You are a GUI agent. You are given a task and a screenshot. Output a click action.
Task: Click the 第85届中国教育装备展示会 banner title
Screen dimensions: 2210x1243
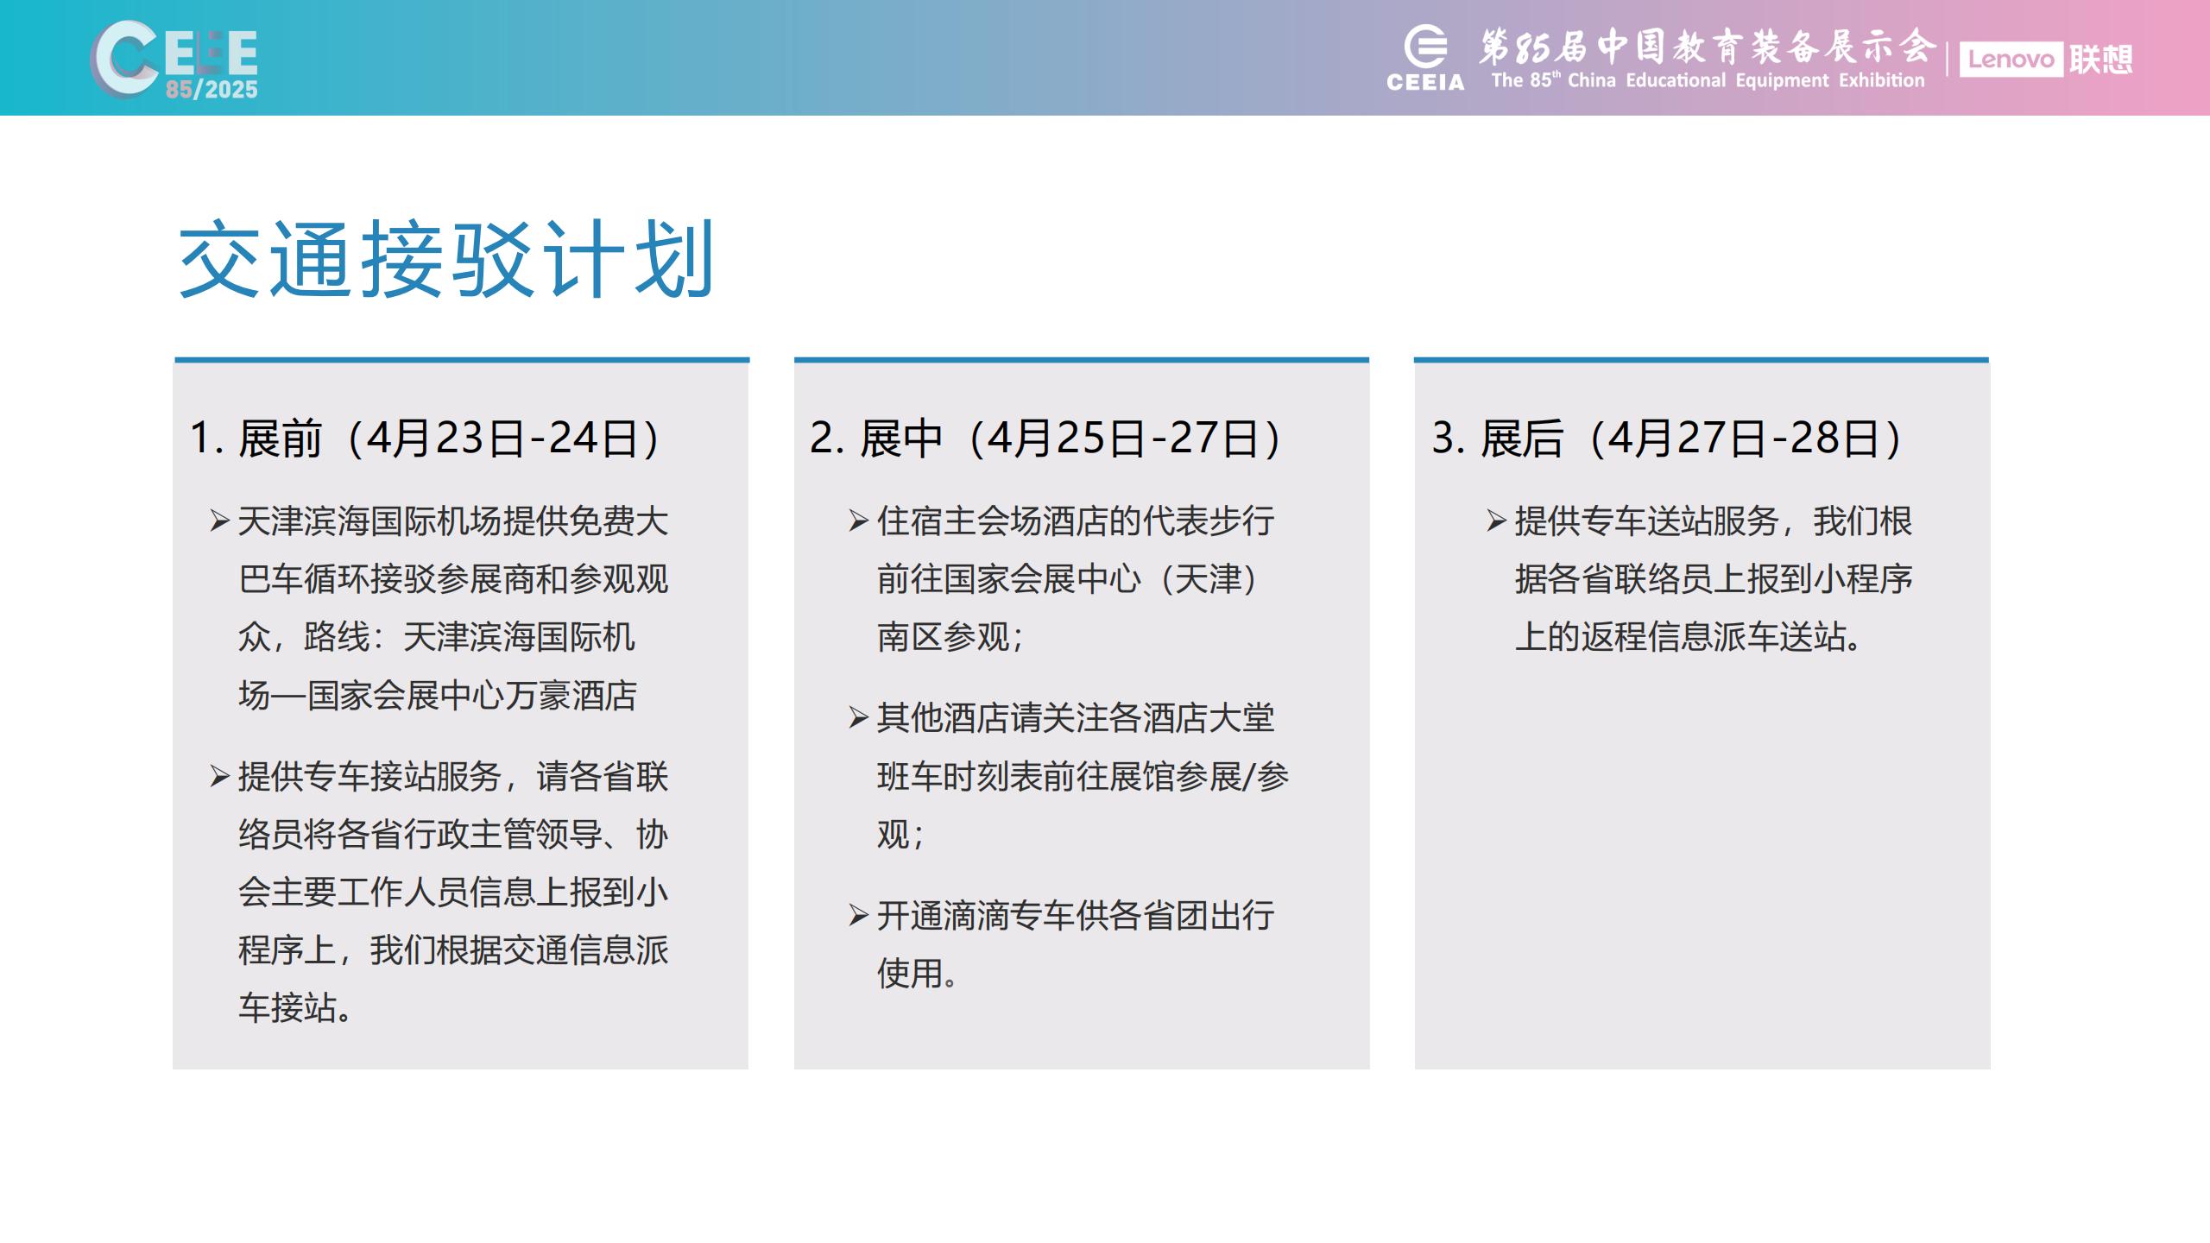(1707, 46)
